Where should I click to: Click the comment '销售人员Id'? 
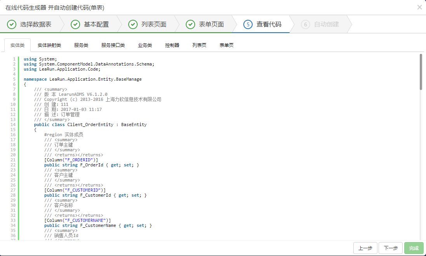pyautogui.click(x=61, y=235)
